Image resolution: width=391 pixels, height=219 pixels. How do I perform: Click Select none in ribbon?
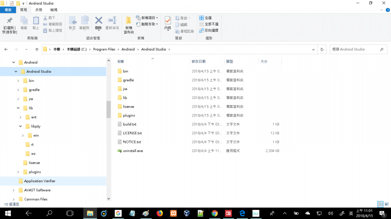[x=209, y=24]
